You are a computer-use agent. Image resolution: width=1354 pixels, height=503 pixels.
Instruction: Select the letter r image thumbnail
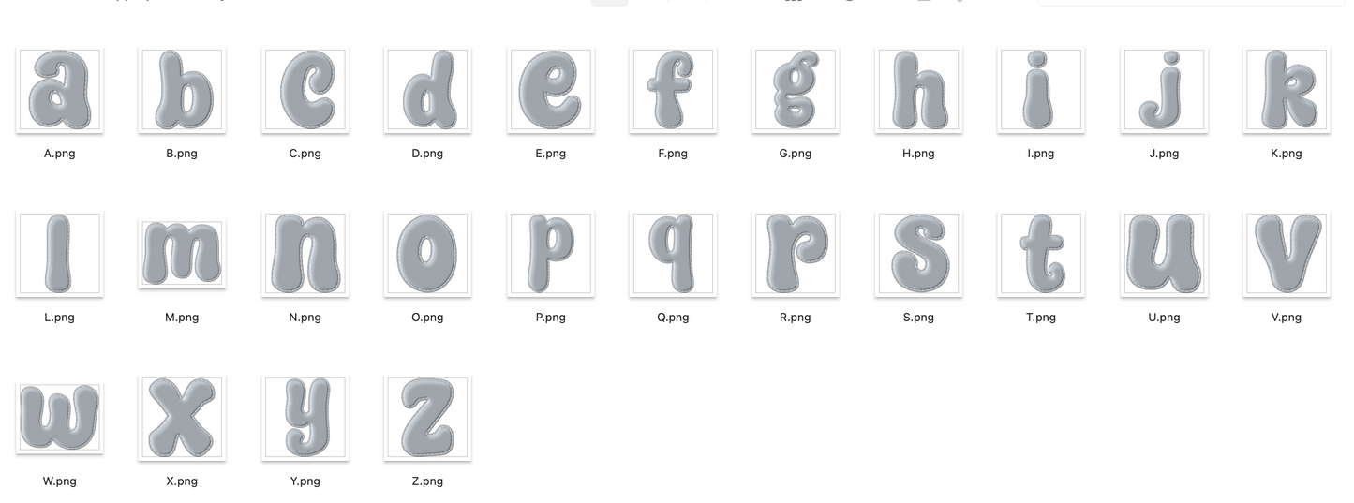coord(796,254)
